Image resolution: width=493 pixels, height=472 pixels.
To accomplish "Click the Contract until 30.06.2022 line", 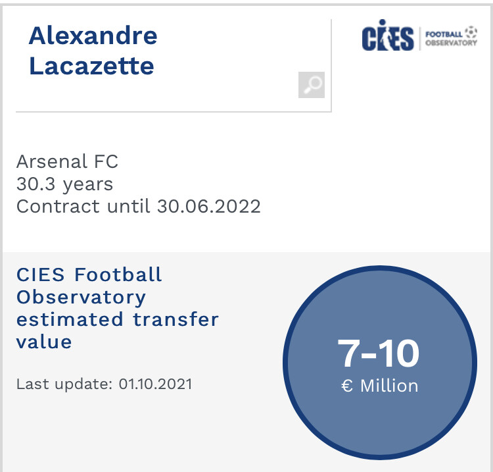I will (x=138, y=207).
